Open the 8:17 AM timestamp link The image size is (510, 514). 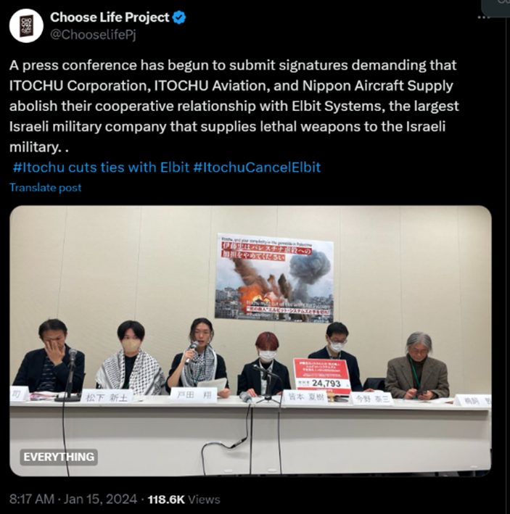pyautogui.click(x=31, y=500)
